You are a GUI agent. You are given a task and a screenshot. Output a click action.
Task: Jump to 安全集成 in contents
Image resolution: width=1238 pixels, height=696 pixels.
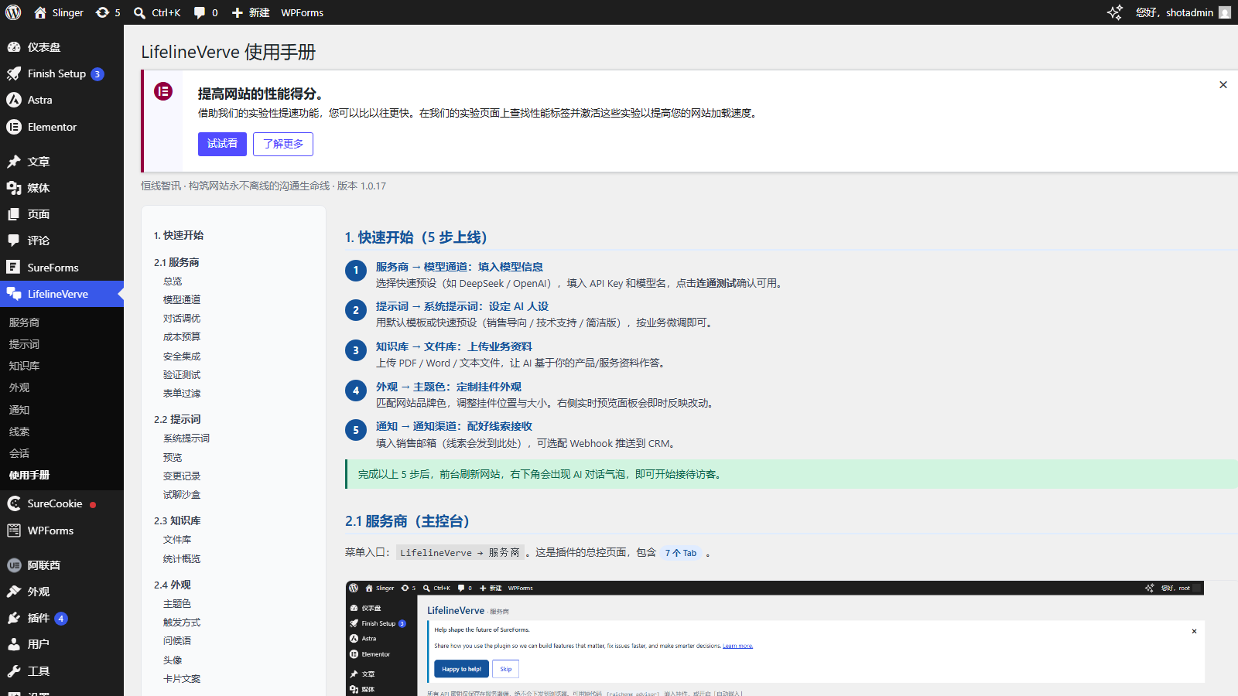point(182,356)
